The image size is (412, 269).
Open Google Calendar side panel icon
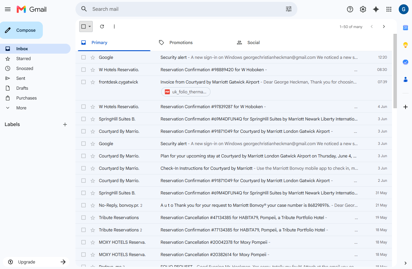(406, 28)
